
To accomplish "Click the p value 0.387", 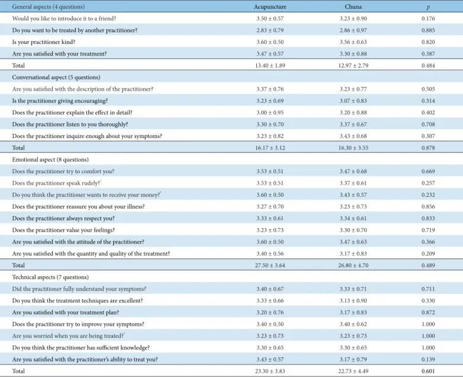I will [428, 54].
